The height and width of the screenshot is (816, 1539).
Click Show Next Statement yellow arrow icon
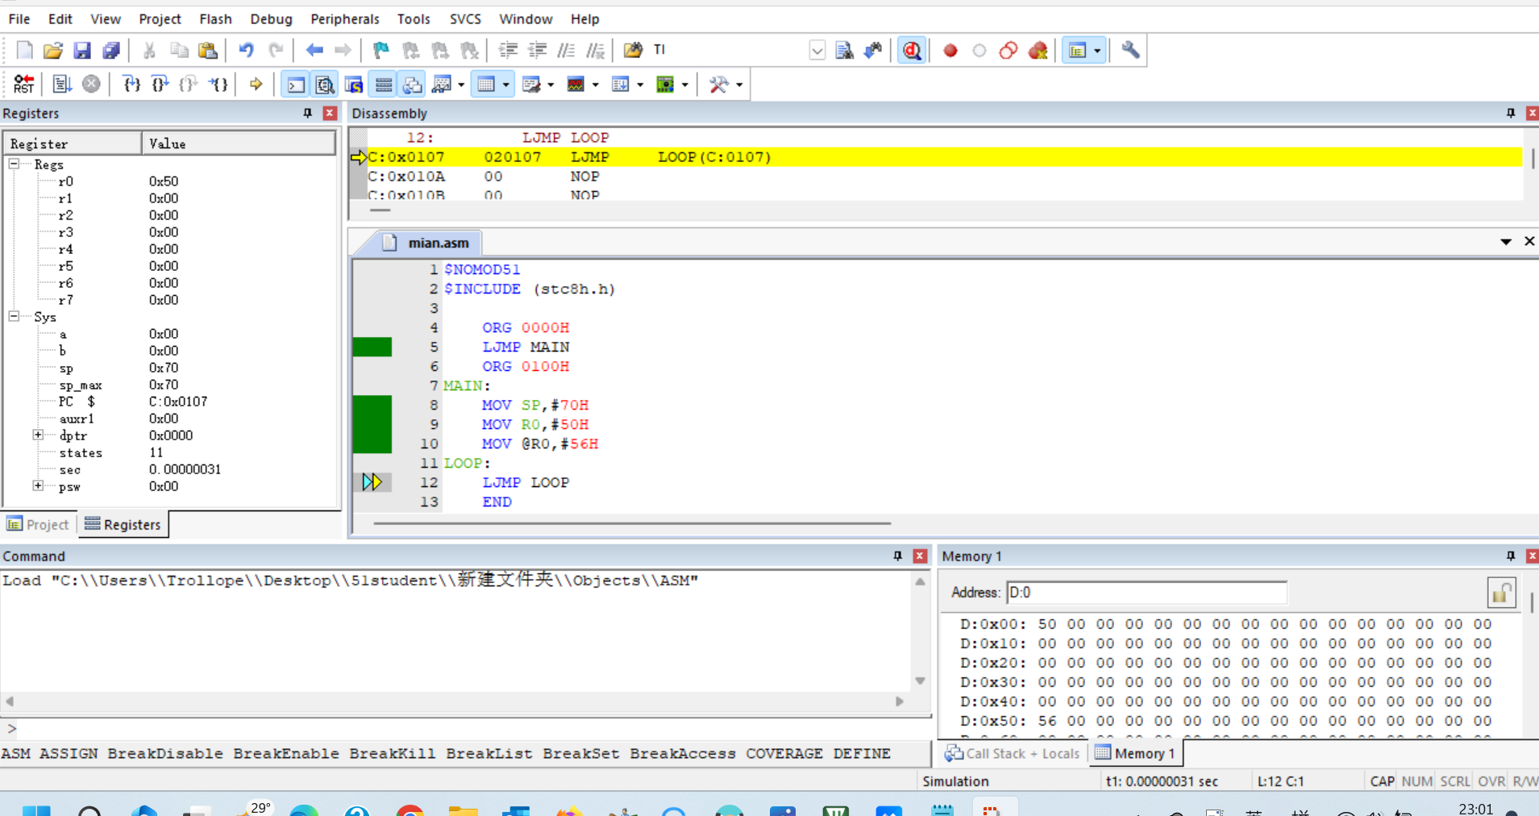coord(256,84)
